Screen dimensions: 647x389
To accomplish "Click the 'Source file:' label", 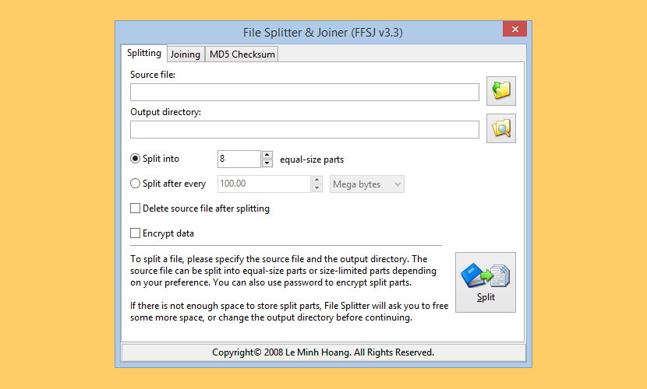I will pyautogui.click(x=153, y=75).
